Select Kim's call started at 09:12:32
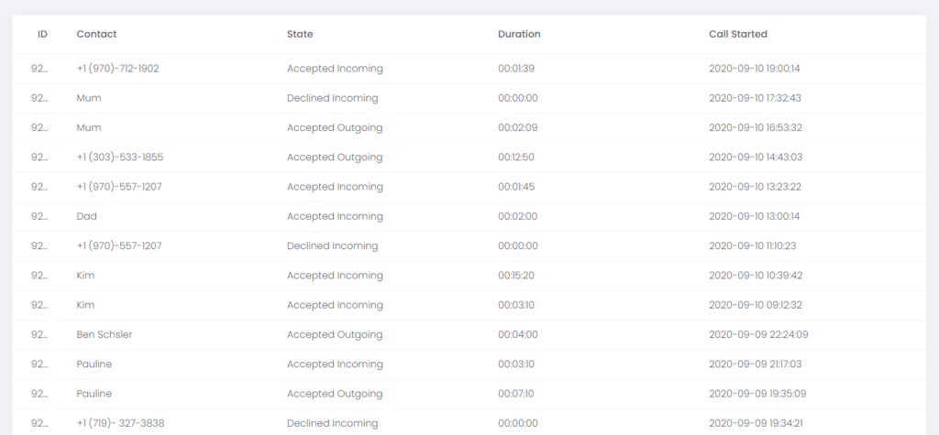Viewport: 939px width, 435px height. 469,305
